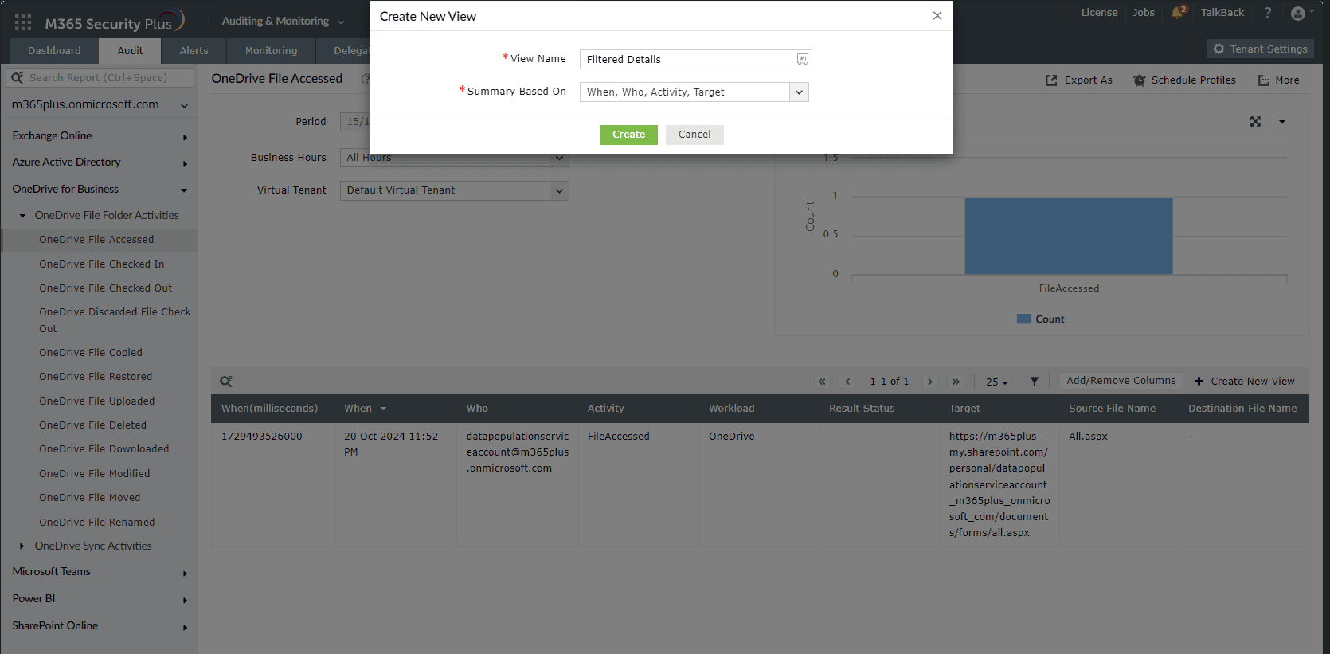
Task: Click the Search Report input box
Action: [x=100, y=77]
